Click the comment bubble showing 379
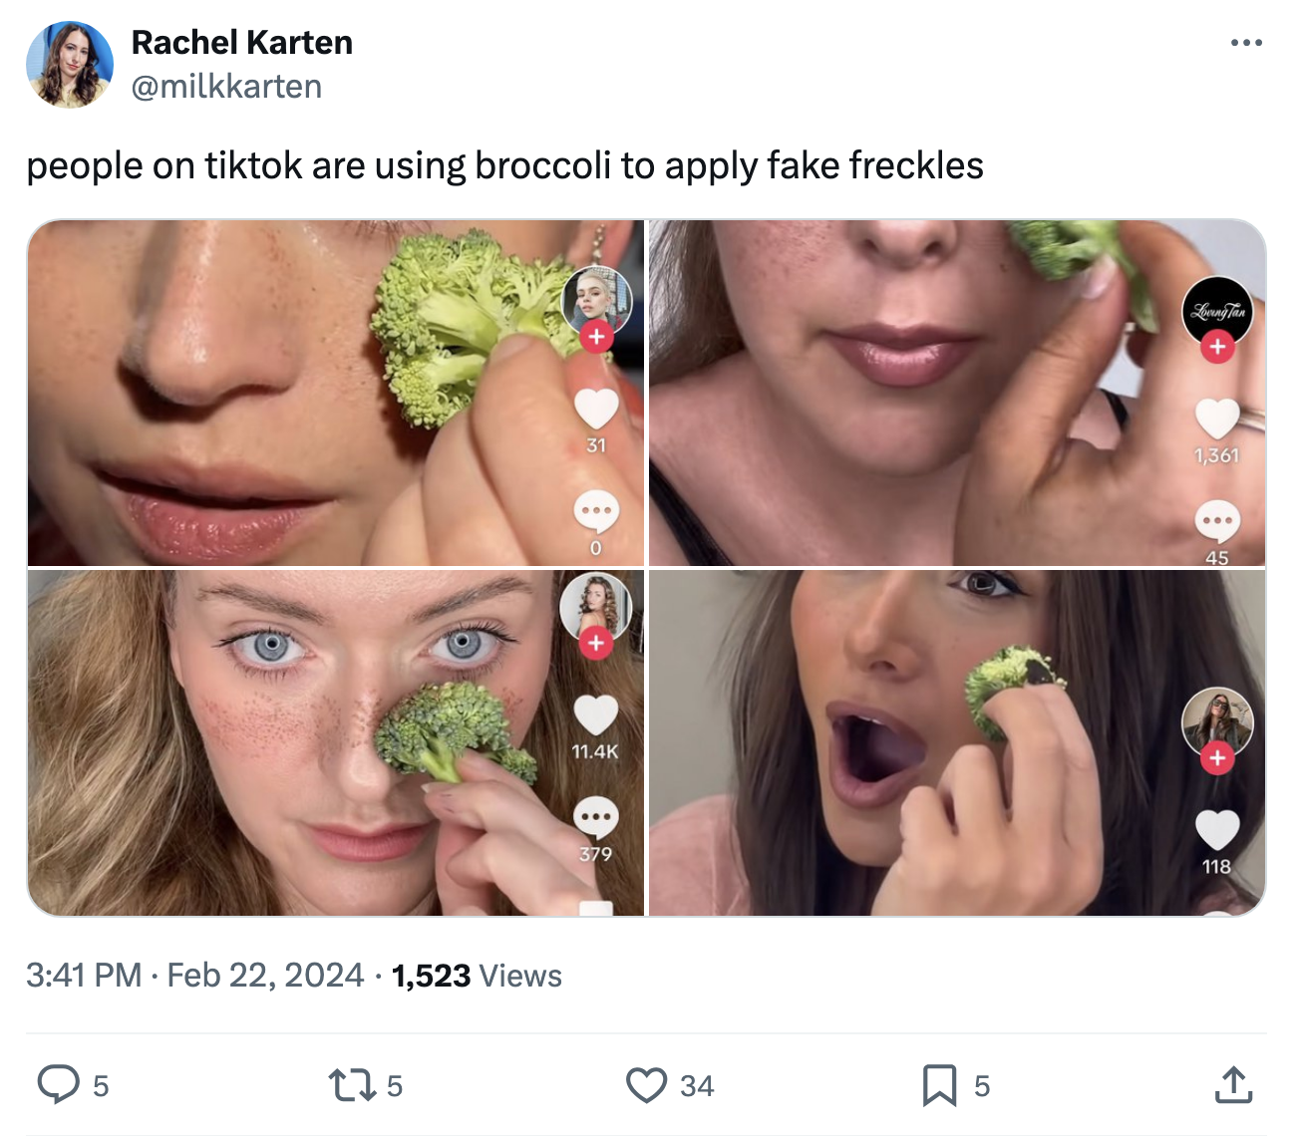This screenshot has width=1298, height=1136. pos(596,816)
